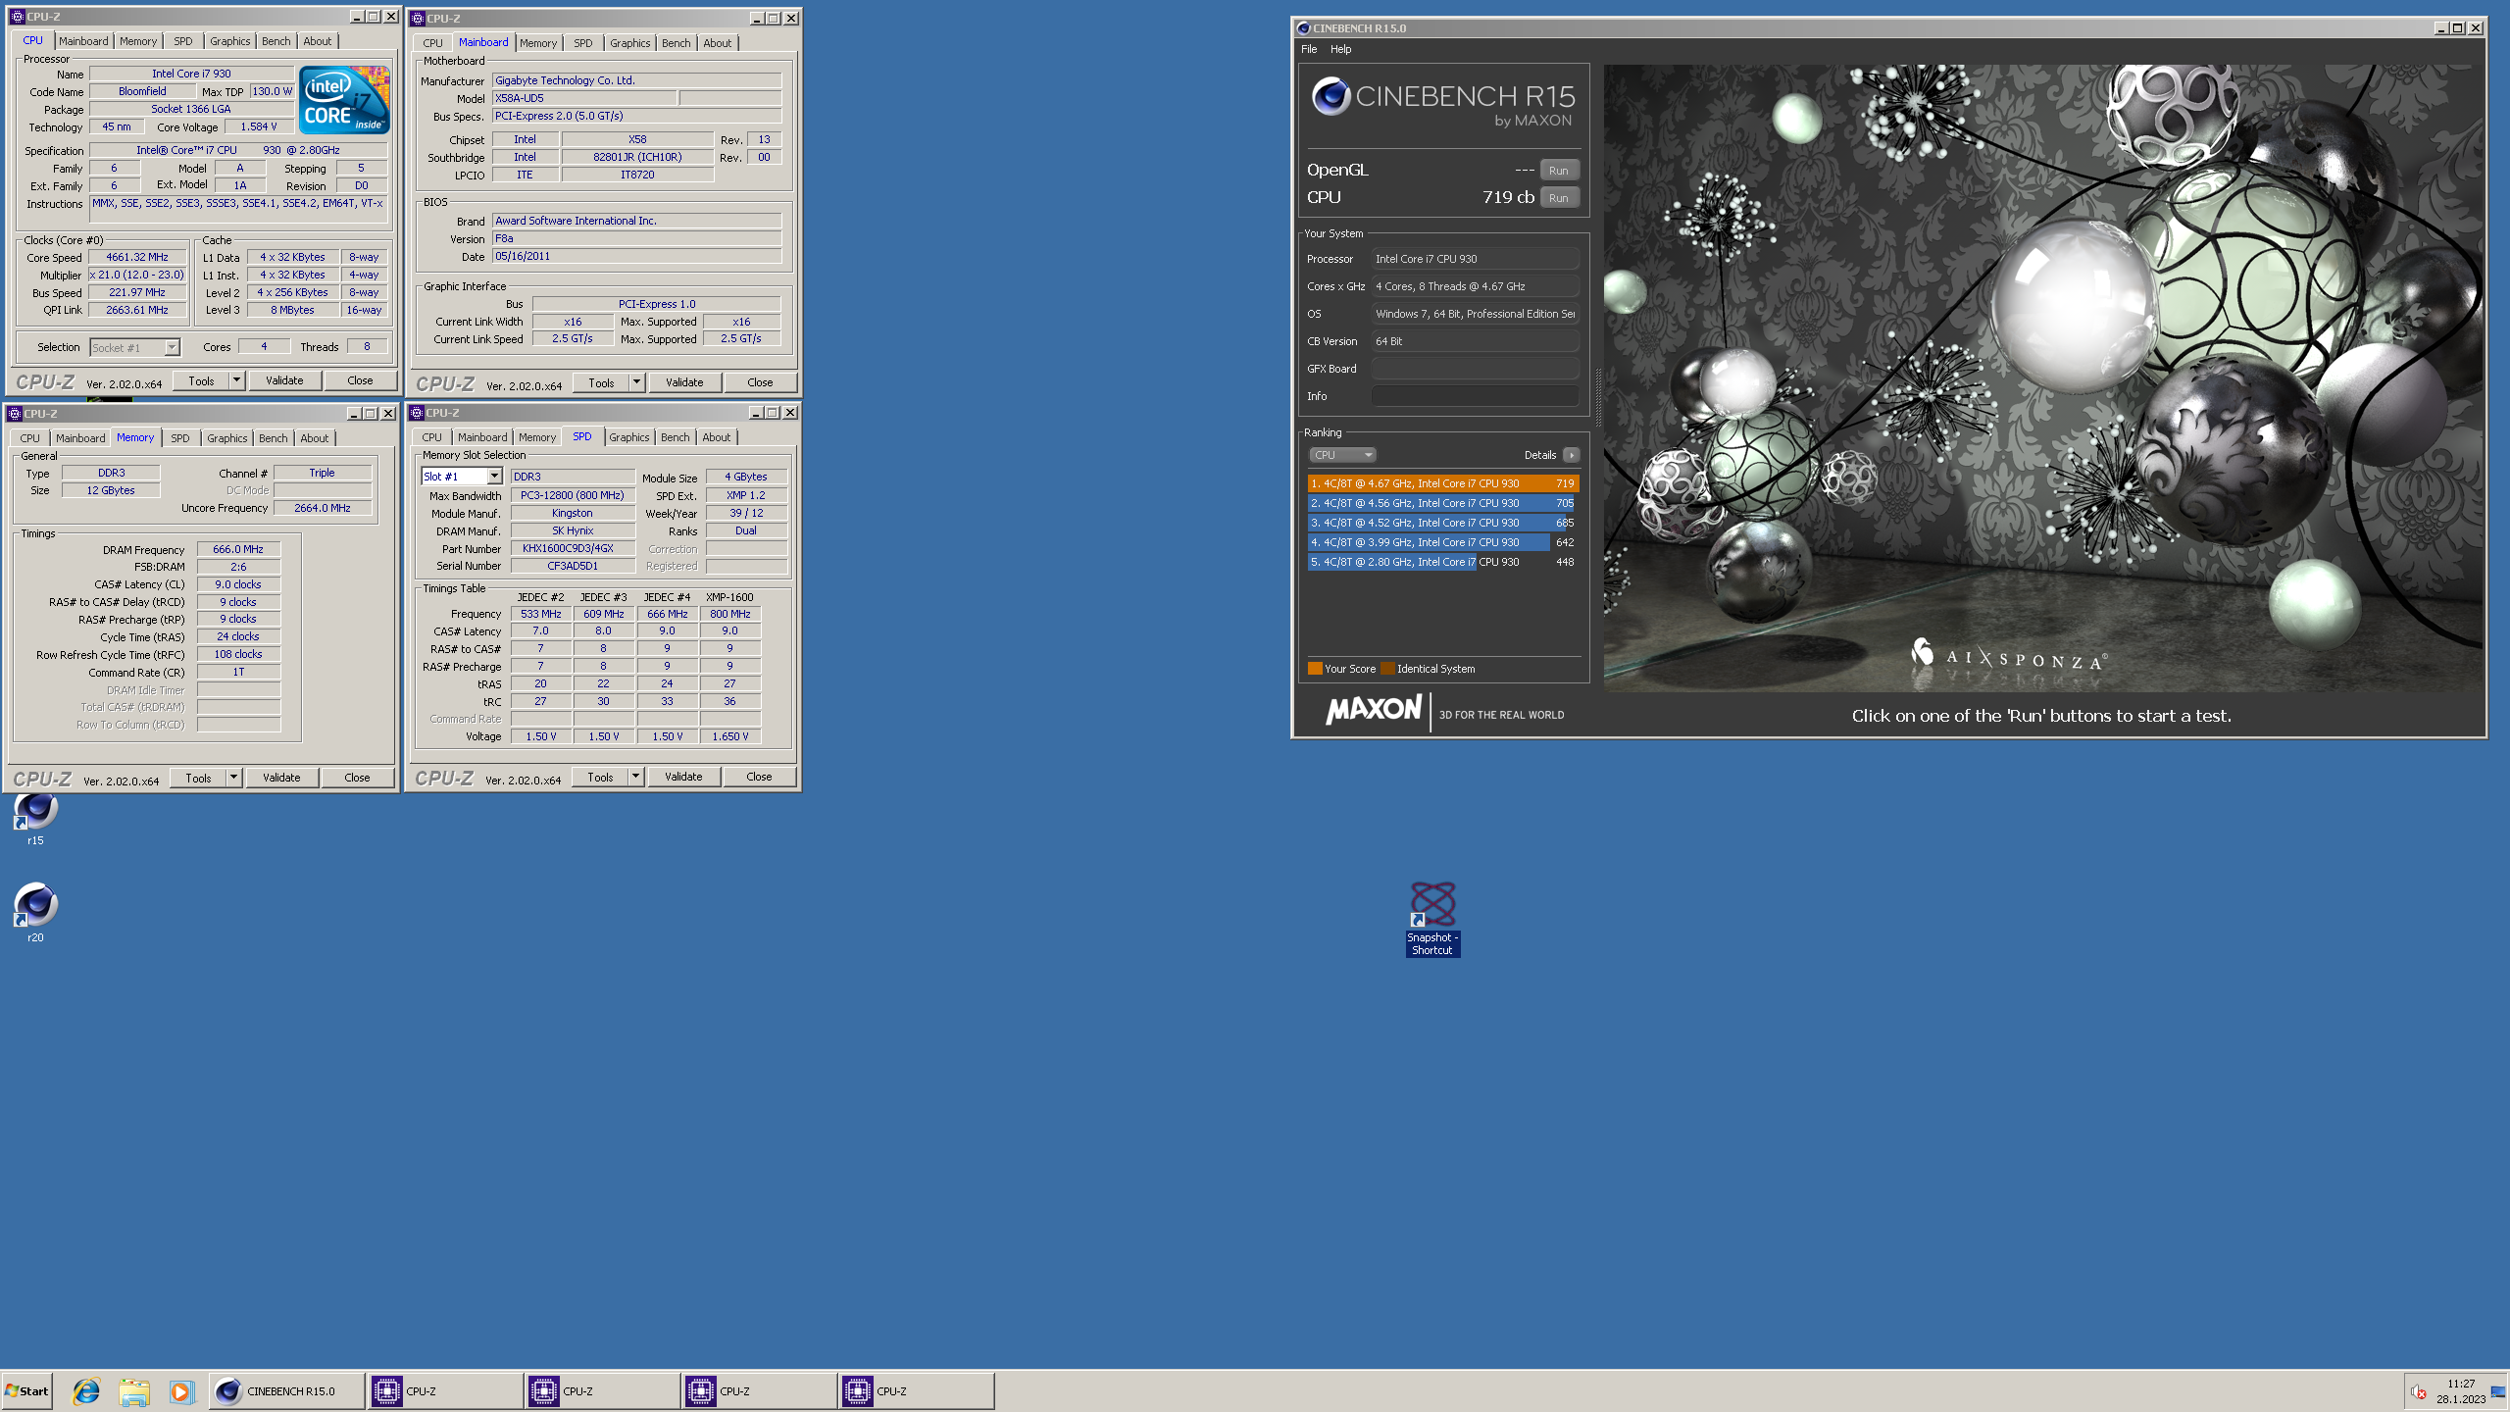Click the Details arrow in Ranking panel
This screenshot has height=1412, width=2510.
tap(1571, 455)
